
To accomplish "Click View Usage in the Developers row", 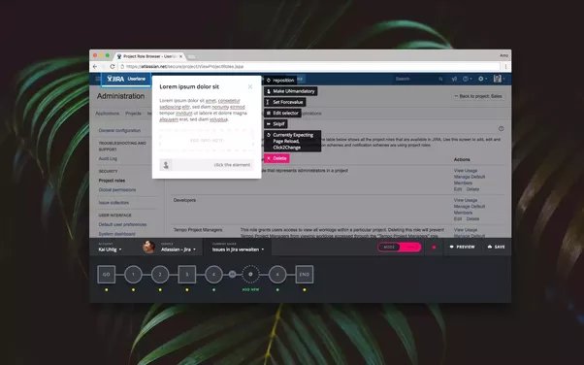I will (466, 200).
